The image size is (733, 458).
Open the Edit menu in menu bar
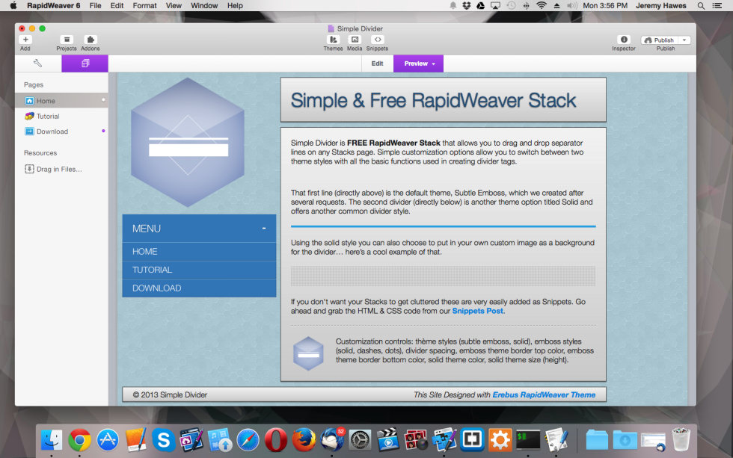click(117, 5)
